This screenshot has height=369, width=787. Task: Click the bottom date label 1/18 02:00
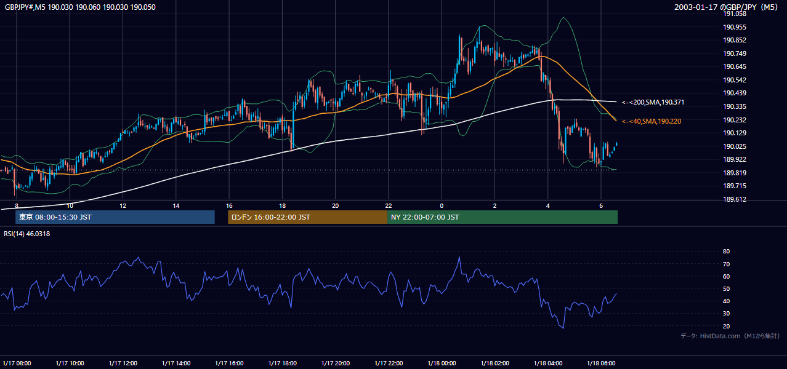point(494,363)
